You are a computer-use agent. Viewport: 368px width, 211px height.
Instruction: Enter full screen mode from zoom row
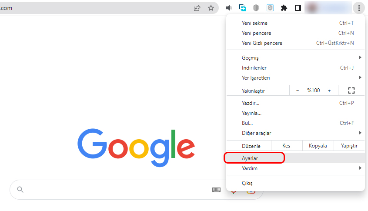[351, 90]
